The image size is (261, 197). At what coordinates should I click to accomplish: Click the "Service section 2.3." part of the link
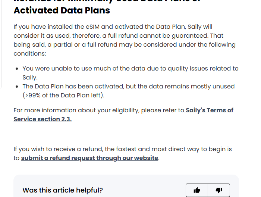(x=43, y=119)
